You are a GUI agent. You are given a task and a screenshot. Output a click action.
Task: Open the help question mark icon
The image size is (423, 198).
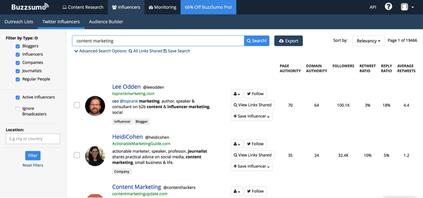pyautogui.click(x=388, y=7)
